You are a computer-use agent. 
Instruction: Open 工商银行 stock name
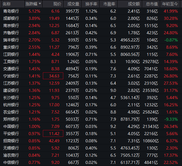tap(11, 62)
